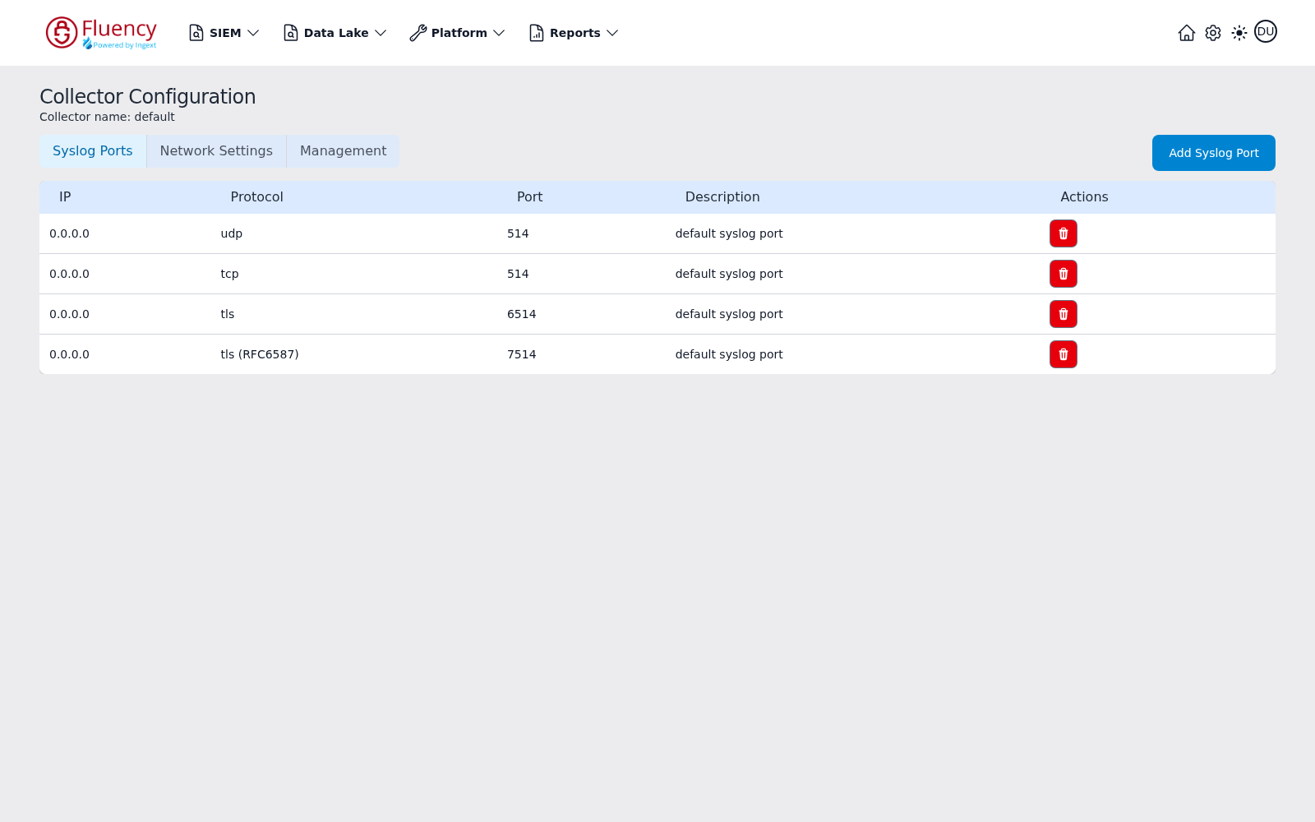The image size is (1315, 822).
Task: Click the description in the 7514 row
Action: tap(729, 354)
